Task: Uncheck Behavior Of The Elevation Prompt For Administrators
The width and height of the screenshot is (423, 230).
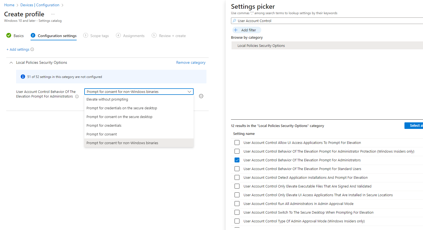Action: coord(237,160)
